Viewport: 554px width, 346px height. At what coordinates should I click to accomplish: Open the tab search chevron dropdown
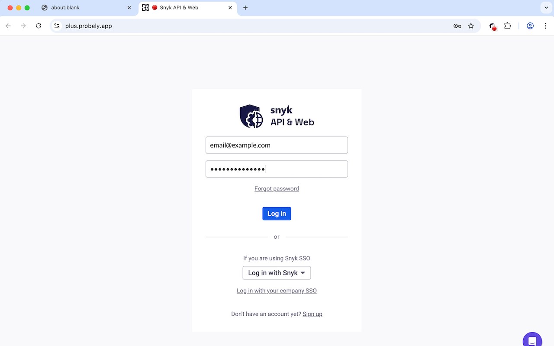click(545, 8)
